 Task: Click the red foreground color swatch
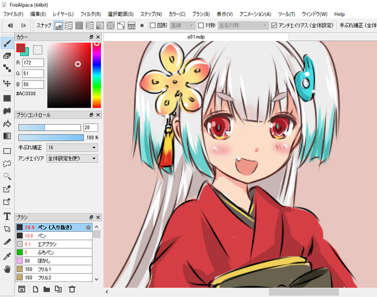point(21,48)
